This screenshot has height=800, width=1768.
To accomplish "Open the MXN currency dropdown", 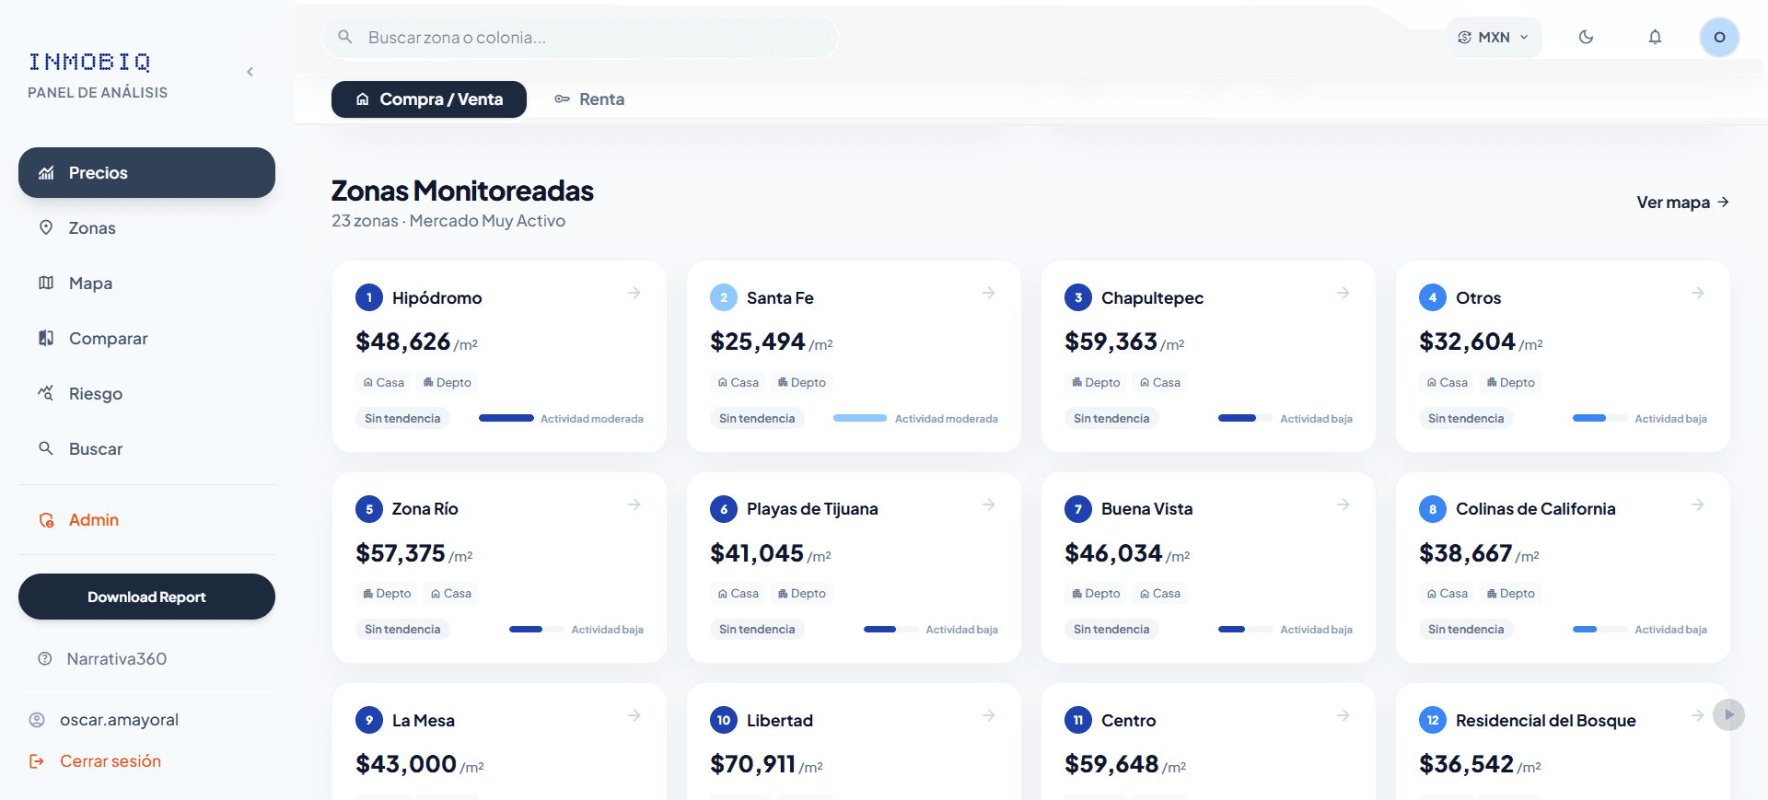I will [1493, 38].
